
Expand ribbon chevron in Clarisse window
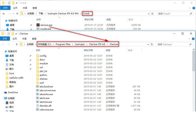[189, 39]
